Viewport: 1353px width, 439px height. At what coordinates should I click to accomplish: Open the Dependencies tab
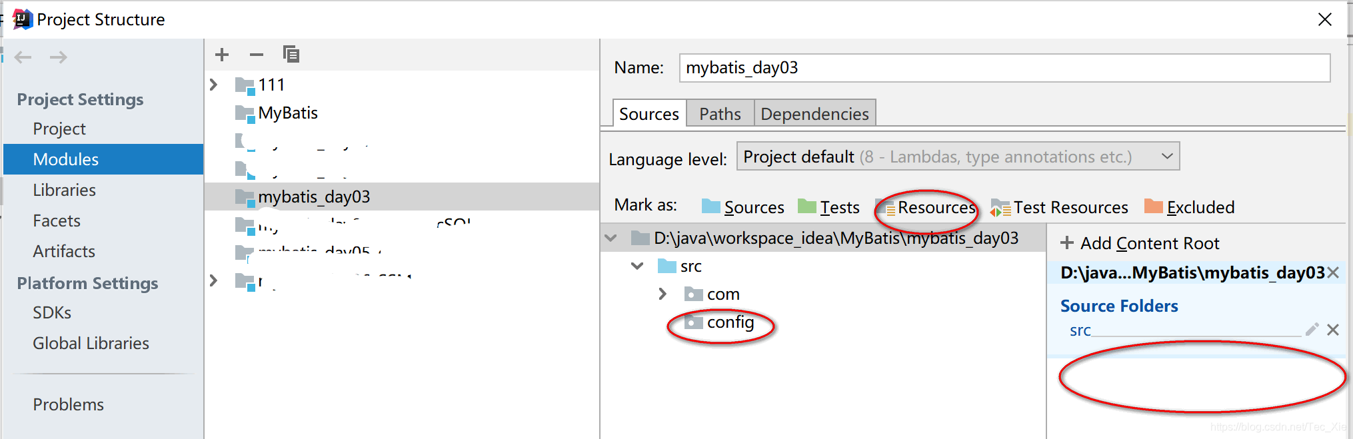coord(814,113)
